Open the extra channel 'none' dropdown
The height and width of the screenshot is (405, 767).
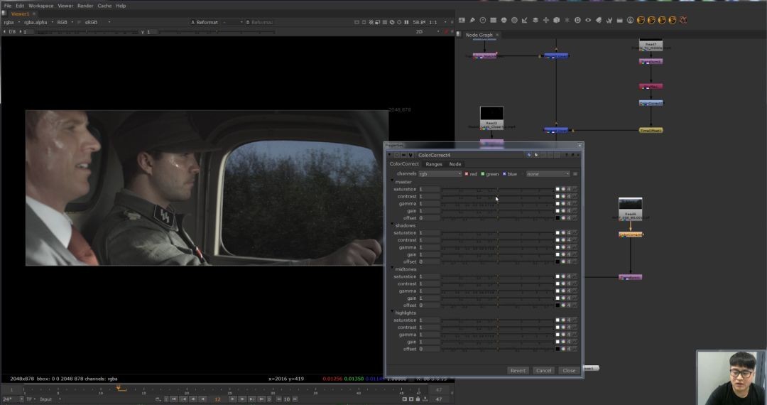tap(548, 173)
